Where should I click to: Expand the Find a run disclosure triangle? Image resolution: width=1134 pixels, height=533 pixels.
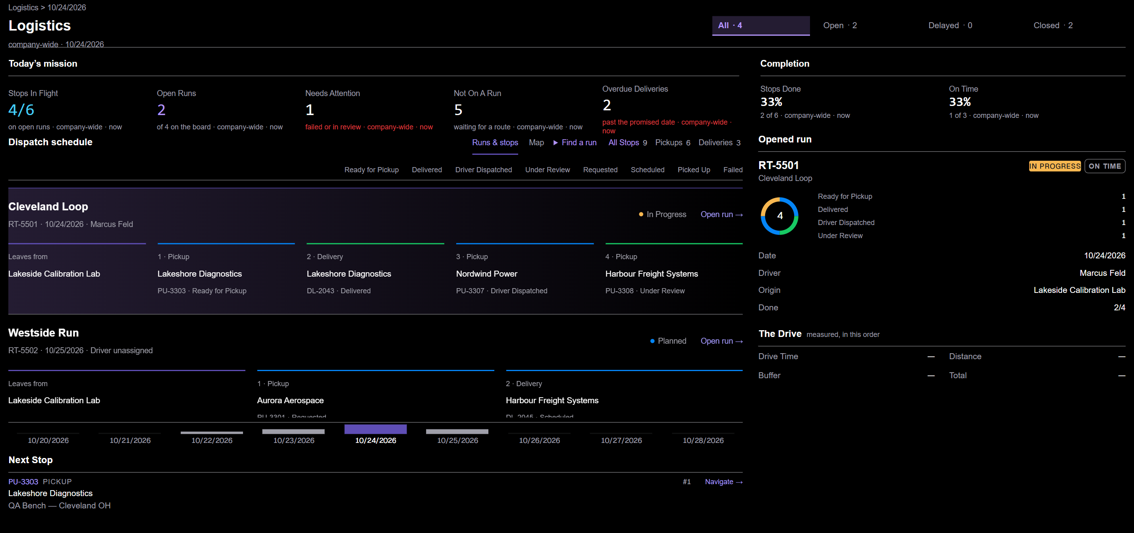(x=575, y=142)
